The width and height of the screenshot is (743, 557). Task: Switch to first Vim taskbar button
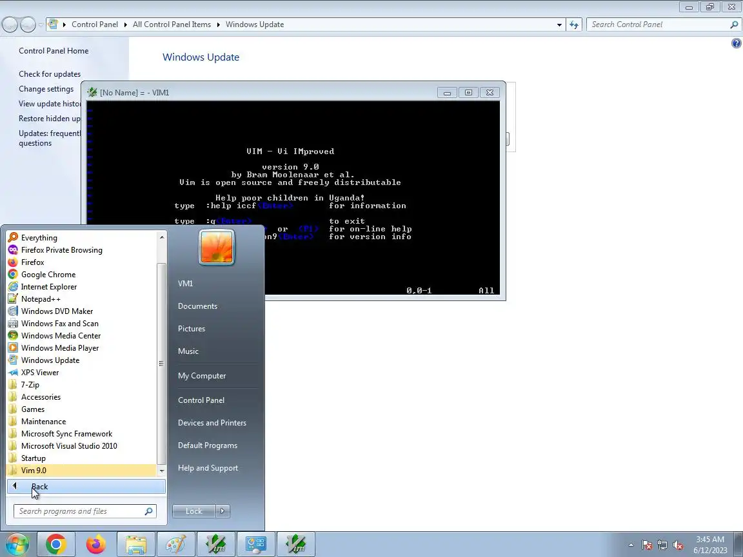215,544
